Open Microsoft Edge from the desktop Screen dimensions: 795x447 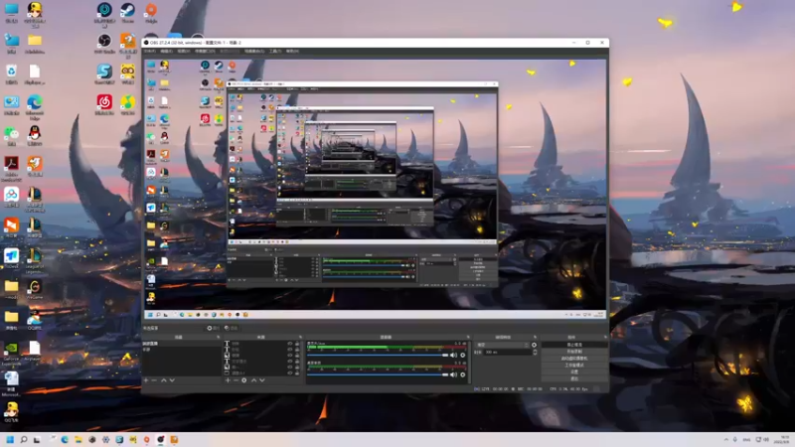point(35,108)
